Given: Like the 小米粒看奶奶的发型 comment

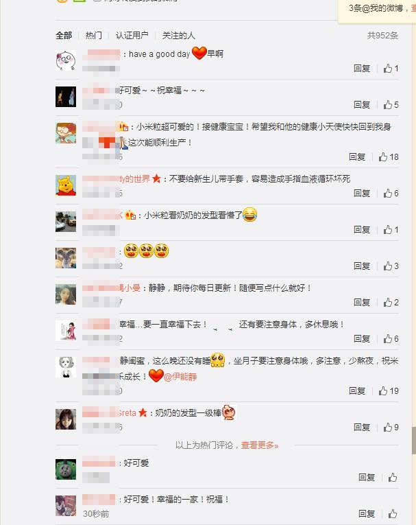Looking at the screenshot, I should (391, 230).
